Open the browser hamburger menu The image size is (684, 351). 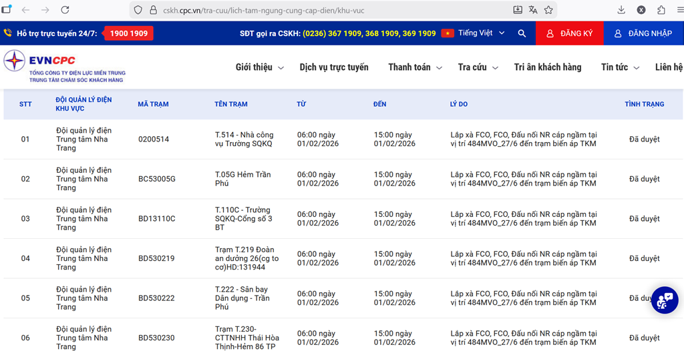pos(680,10)
